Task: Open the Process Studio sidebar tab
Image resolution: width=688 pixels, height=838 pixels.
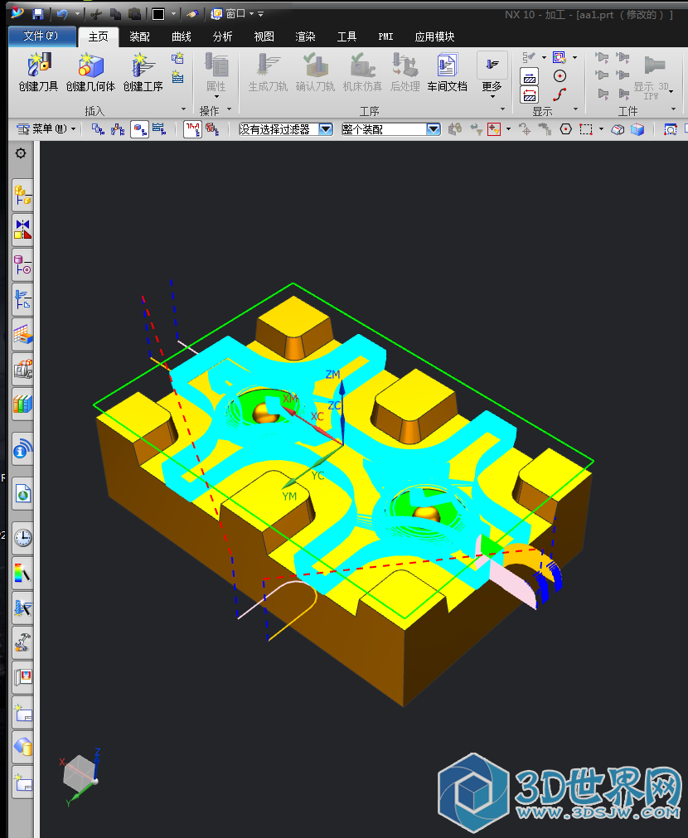Action: [x=23, y=608]
